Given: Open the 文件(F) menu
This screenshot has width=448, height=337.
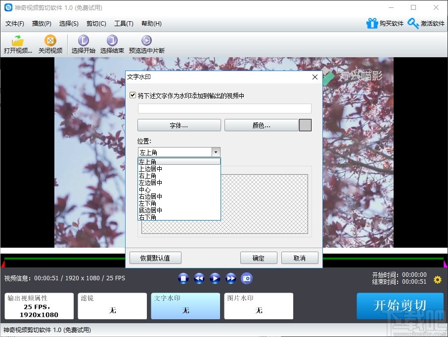Looking at the screenshot, I should click(x=14, y=23).
